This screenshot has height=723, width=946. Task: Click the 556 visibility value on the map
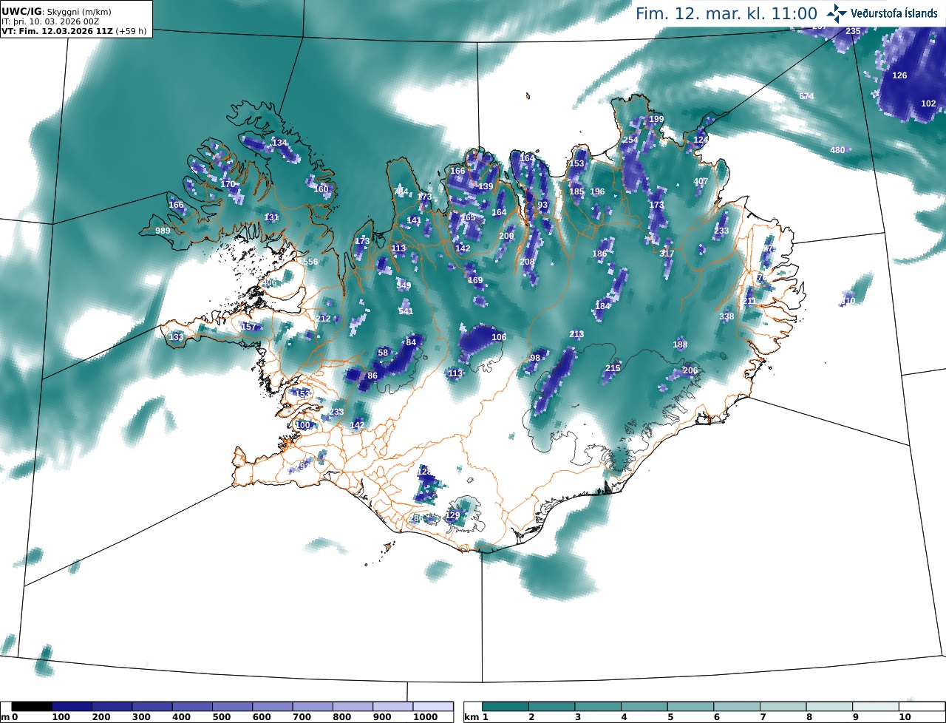point(310,262)
